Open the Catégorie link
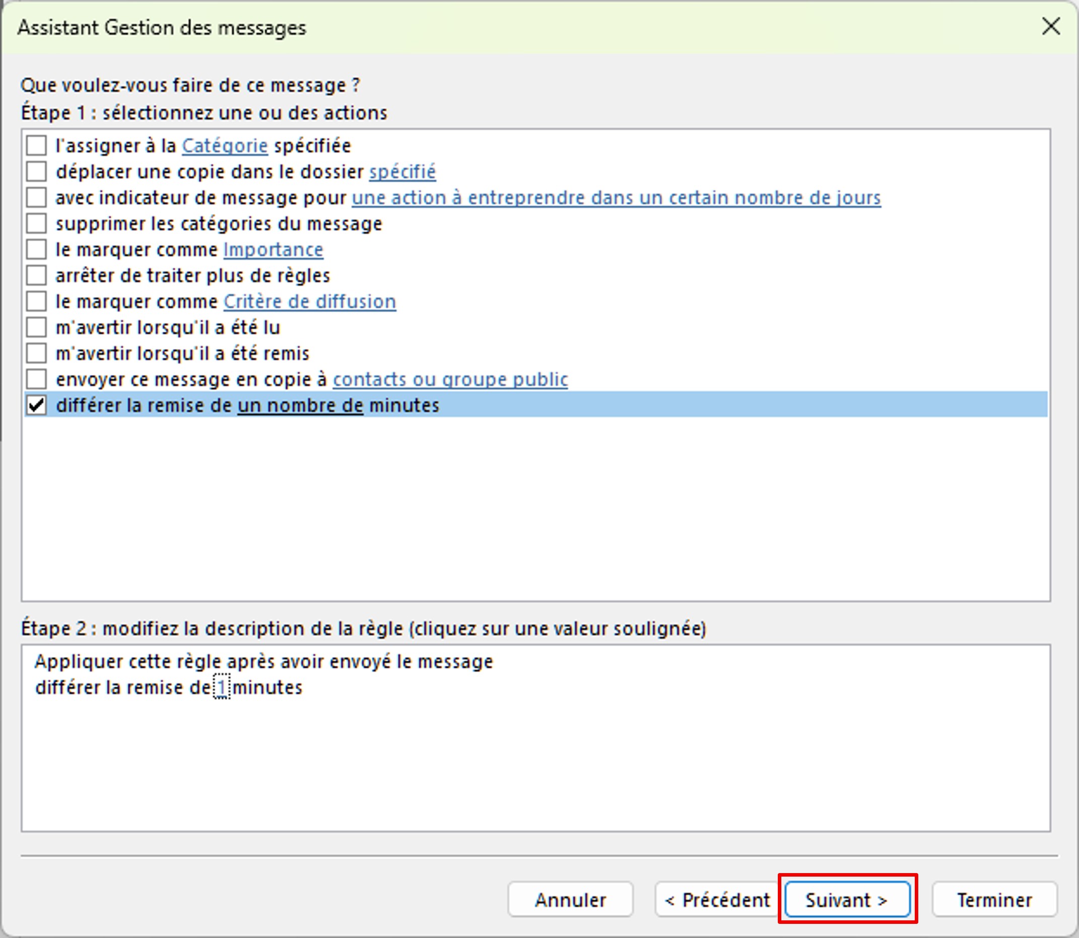 click(225, 146)
